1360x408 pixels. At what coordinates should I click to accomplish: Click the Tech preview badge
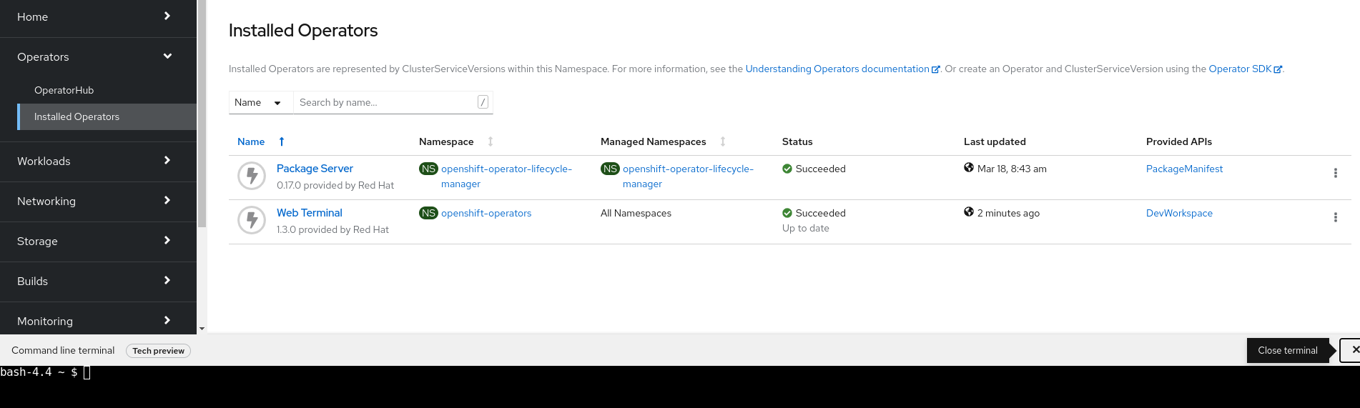(x=158, y=351)
